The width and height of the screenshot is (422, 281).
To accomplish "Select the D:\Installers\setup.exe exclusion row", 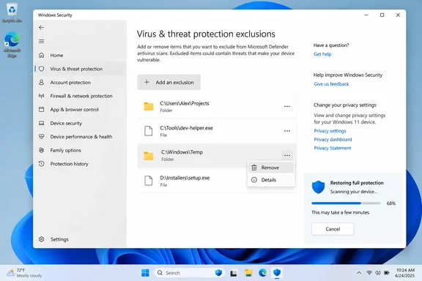I will pyautogui.click(x=217, y=181).
